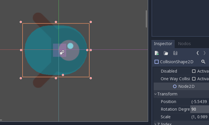Click the Scale value field
This screenshot has width=209, height=125.
[x=199, y=117]
